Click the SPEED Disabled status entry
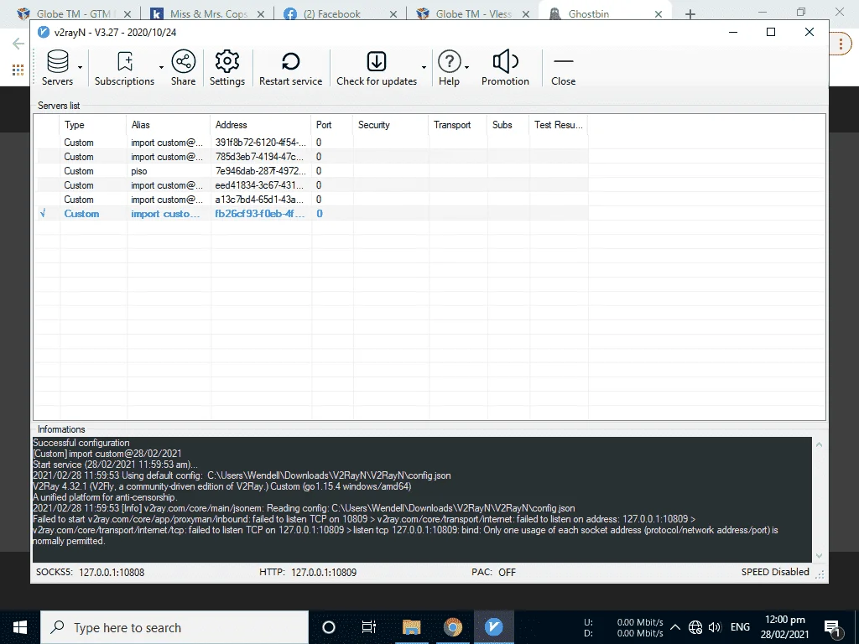859x644 pixels. (775, 572)
